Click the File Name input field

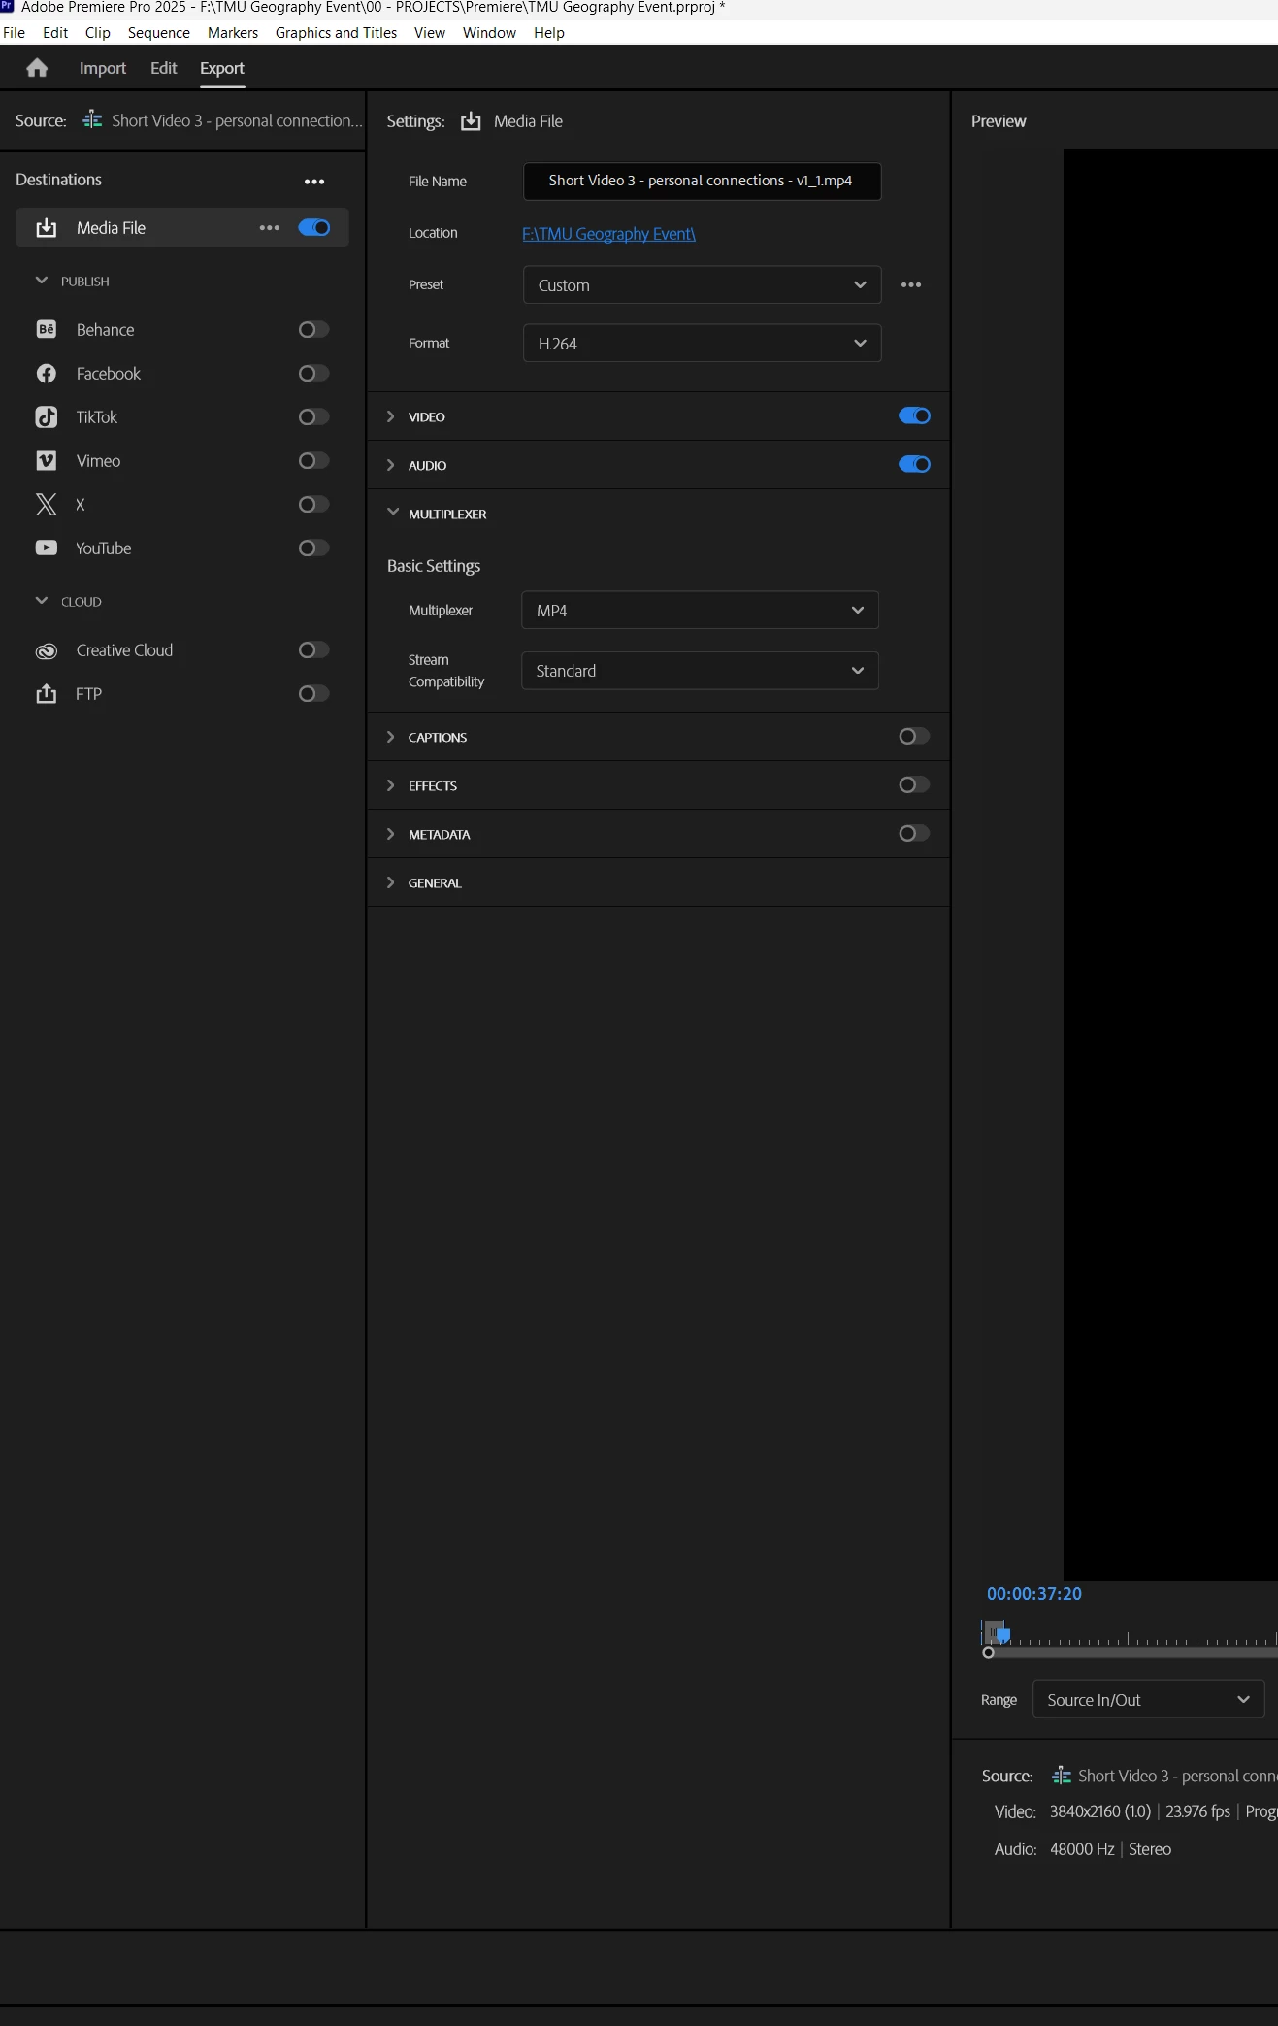point(702,181)
